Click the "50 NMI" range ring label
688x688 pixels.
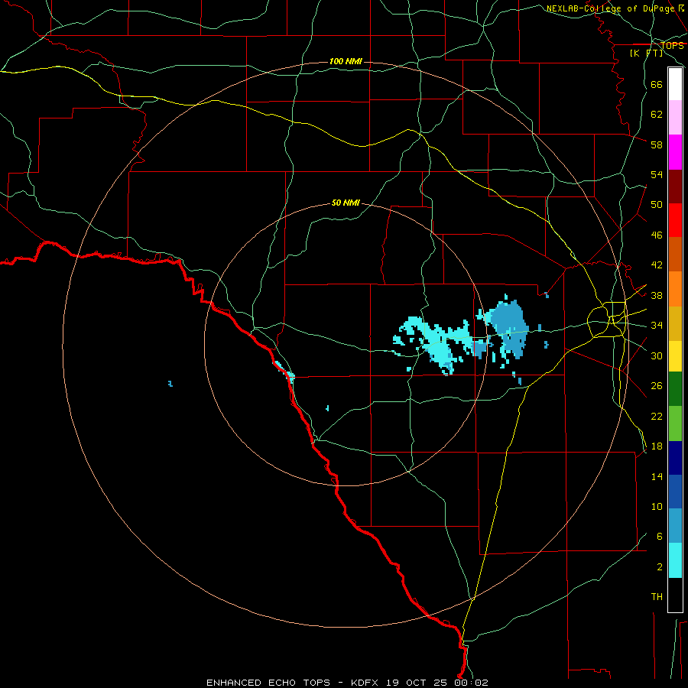pyautogui.click(x=346, y=203)
